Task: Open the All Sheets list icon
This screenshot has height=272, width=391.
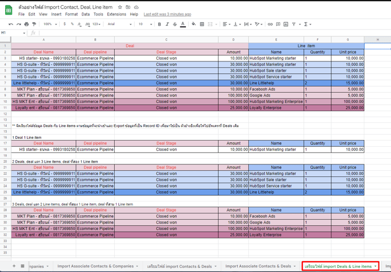Action: [22, 266]
